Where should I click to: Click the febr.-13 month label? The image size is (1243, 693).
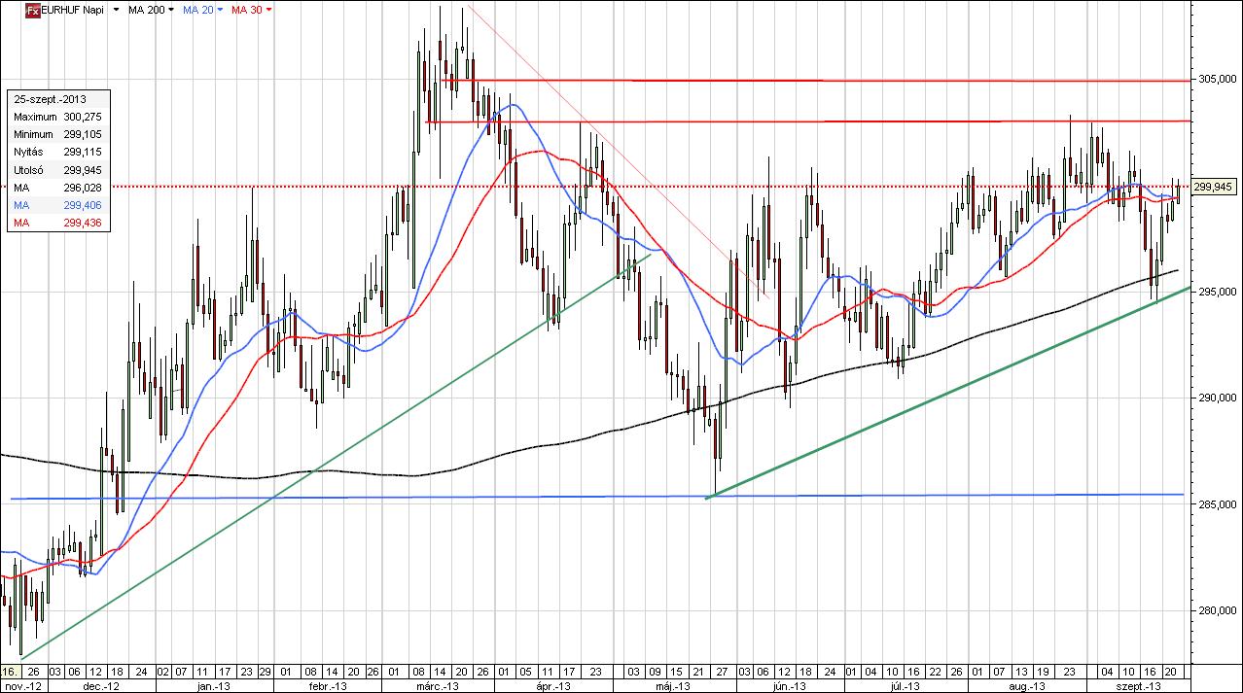328,686
